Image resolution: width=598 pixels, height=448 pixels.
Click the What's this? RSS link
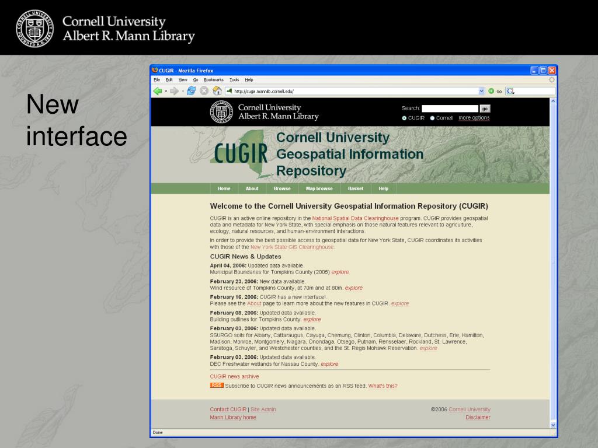pyautogui.click(x=383, y=386)
